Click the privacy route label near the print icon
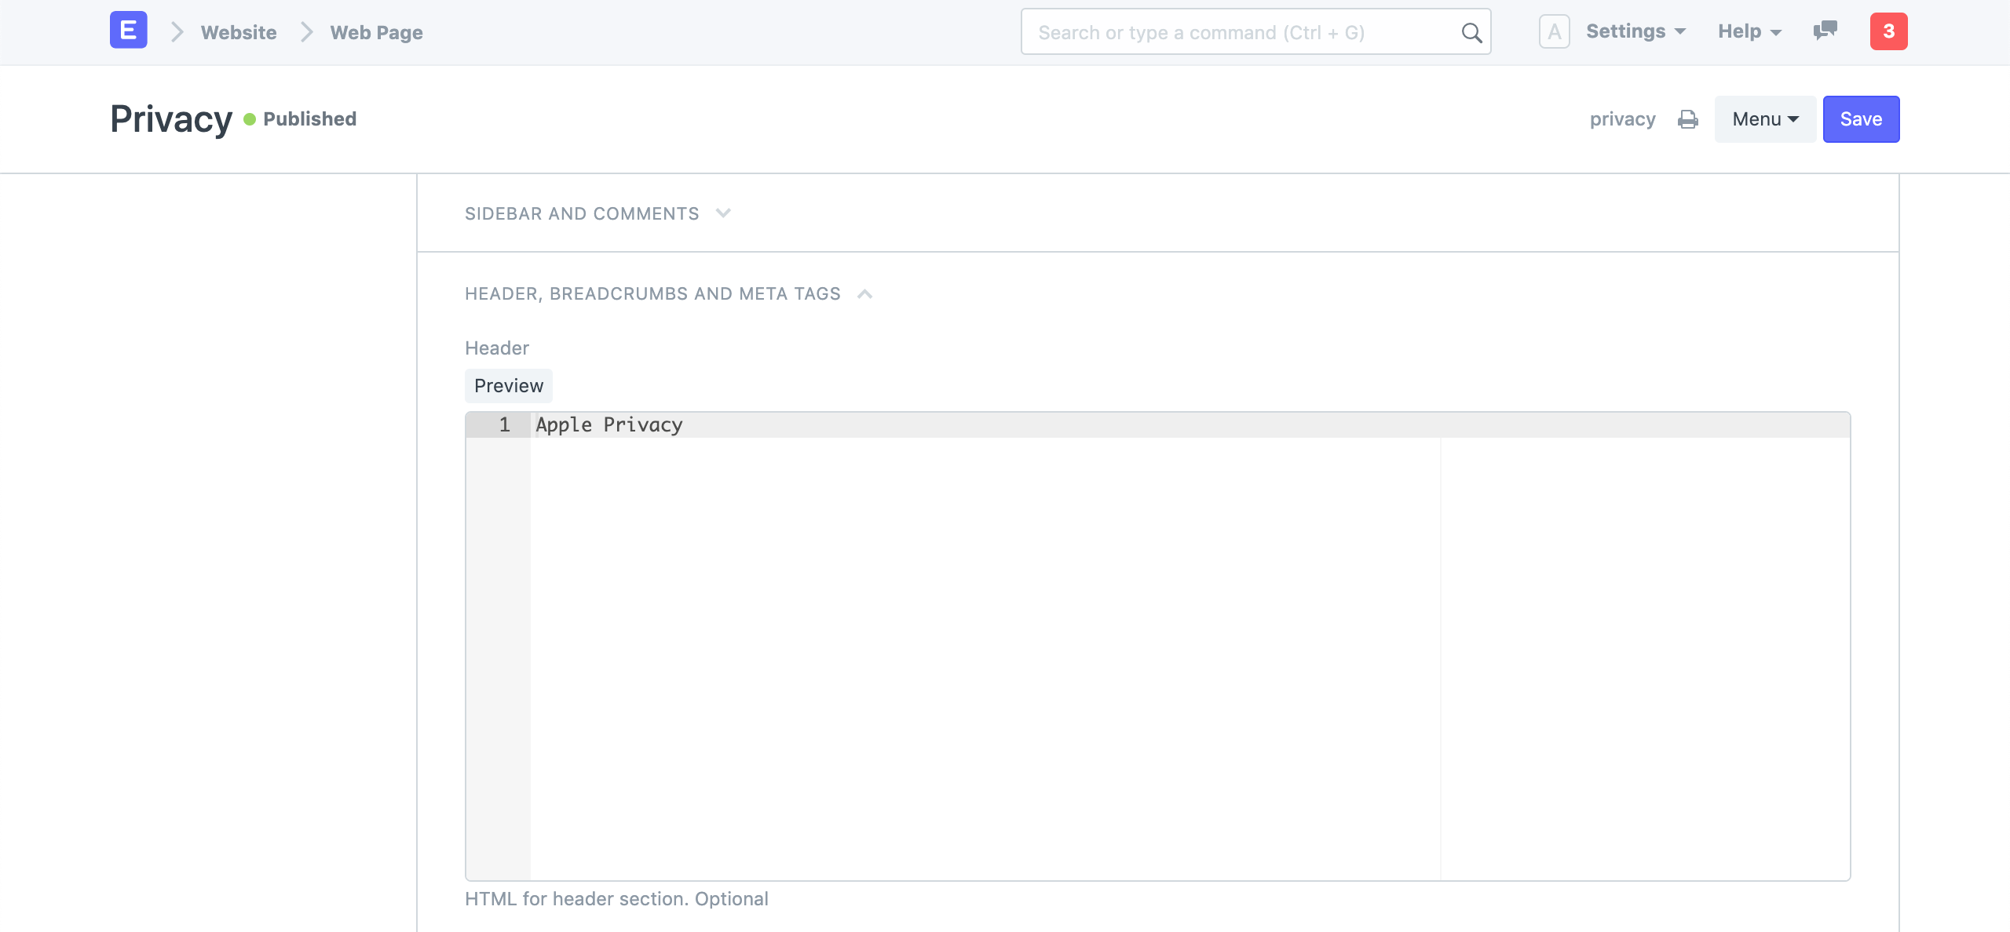 [1622, 118]
